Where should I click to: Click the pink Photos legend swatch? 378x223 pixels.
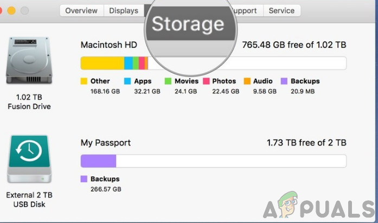(206, 81)
